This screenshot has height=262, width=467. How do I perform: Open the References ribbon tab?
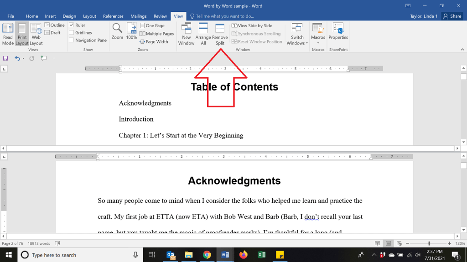point(113,16)
